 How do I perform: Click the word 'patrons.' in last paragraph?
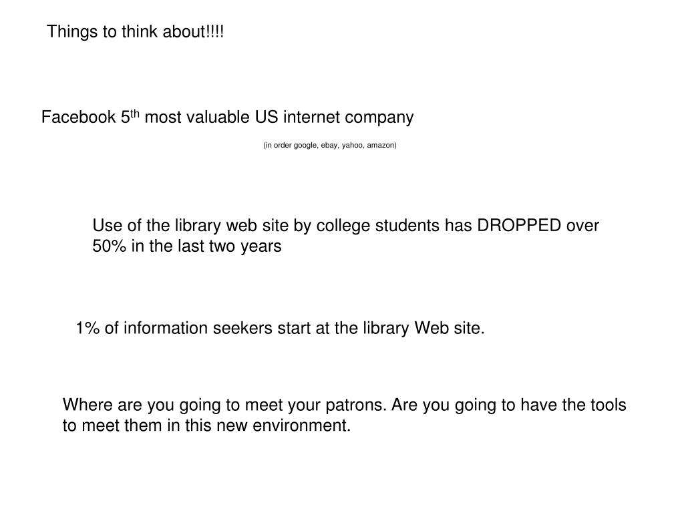point(356,405)
